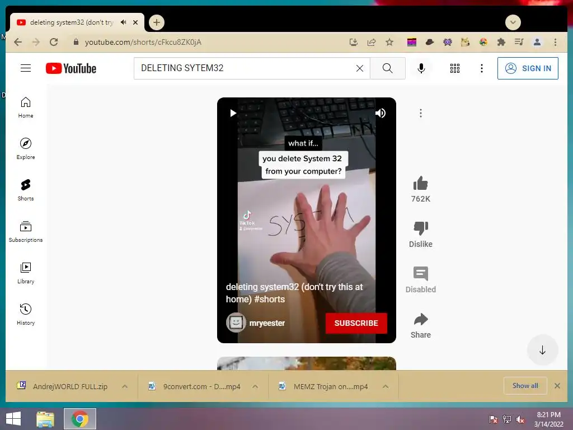Open the YouTube apps grid
The height and width of the screenshot is (430, 573).
(x=454, y=68)
